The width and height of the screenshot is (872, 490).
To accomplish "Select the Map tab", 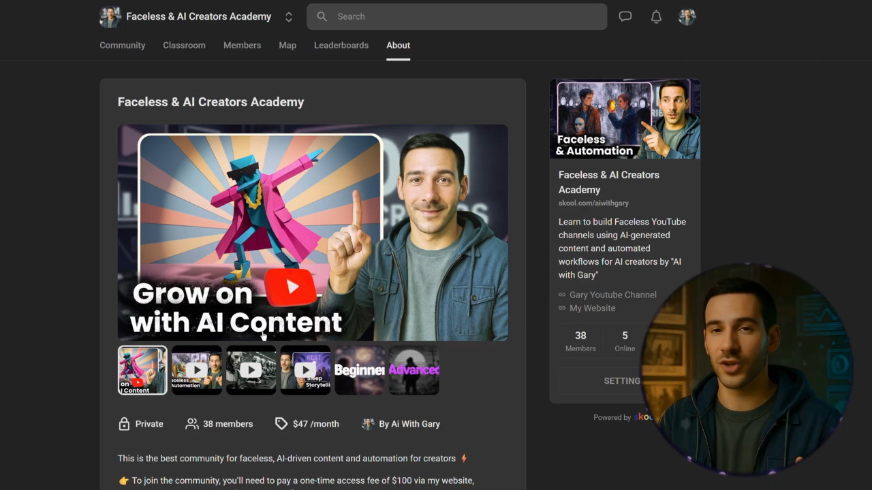I will (x=287, y=45).
